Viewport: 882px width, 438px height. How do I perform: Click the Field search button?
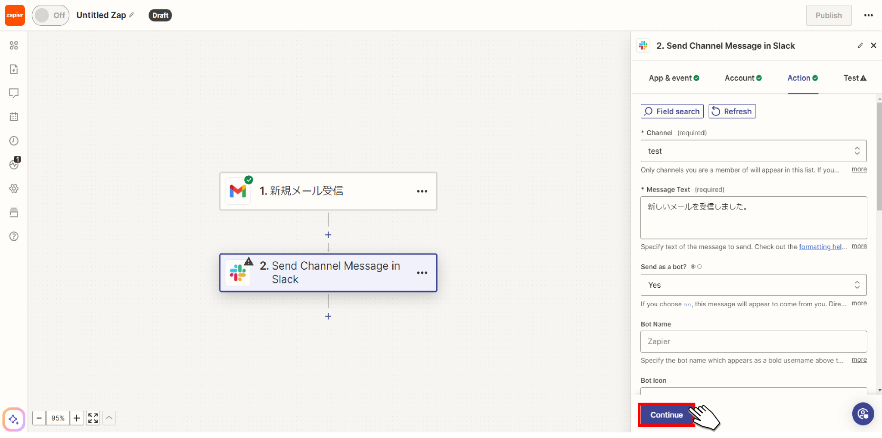coord(672,111)
